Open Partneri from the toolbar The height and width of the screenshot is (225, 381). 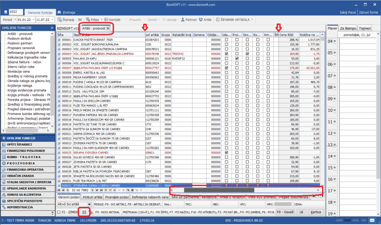click(x=190, y=20)
